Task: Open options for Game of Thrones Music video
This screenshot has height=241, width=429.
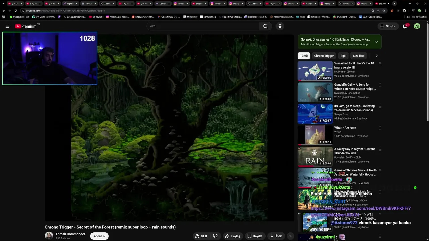Action: coord(380,171)
